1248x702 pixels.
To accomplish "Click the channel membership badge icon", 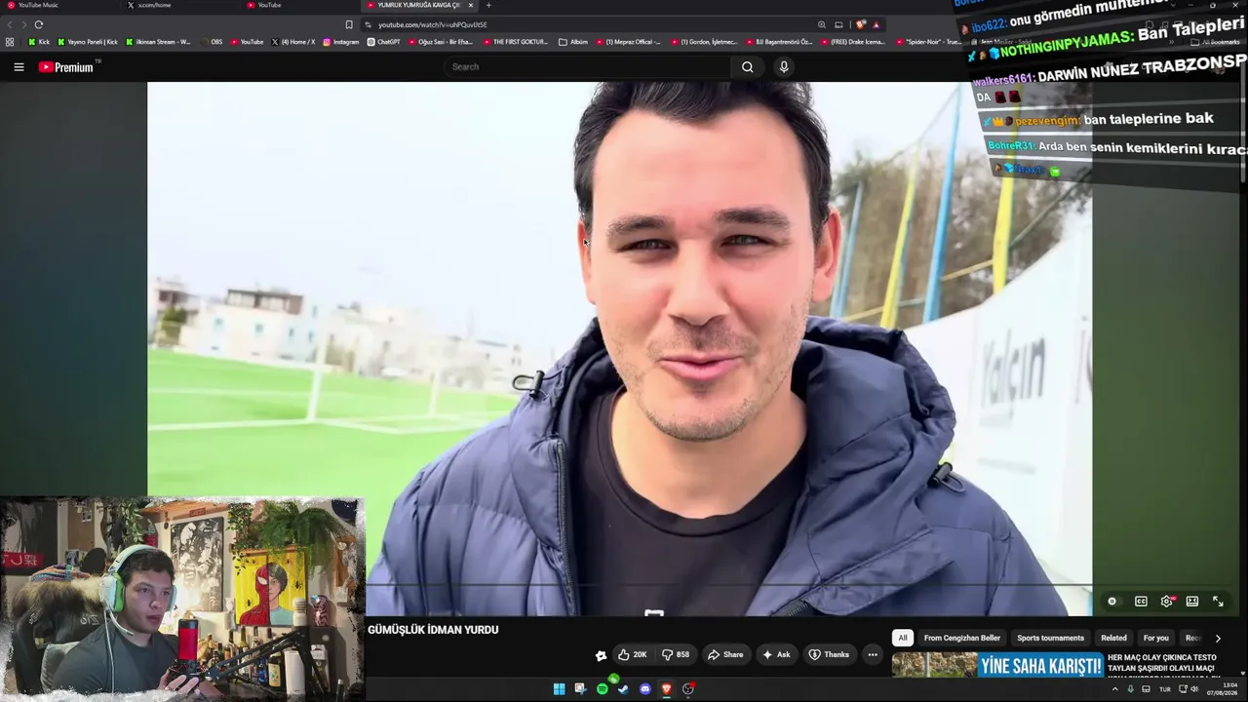I will tap(601, 655).
